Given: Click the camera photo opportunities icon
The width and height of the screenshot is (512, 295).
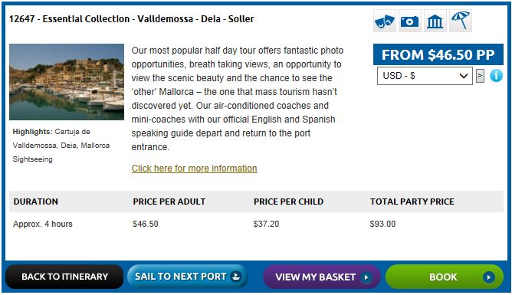Looking at the screenshot, I should click(410, 21).
